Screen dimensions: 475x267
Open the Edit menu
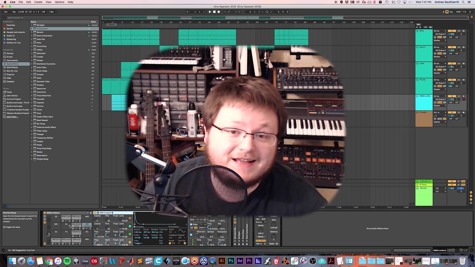click(29, 2)
